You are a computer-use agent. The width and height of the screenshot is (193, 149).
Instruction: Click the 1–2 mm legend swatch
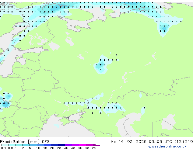tap(19, 145)
